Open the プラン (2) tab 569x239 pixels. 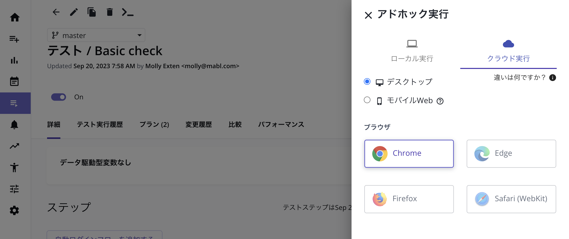154,125
